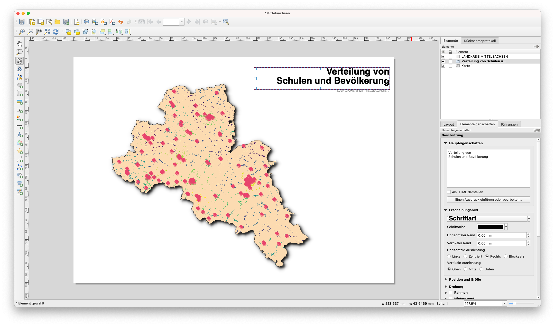Select the Add attribute table tool
This screenshot has width=555, height=326.
[20, 184]
